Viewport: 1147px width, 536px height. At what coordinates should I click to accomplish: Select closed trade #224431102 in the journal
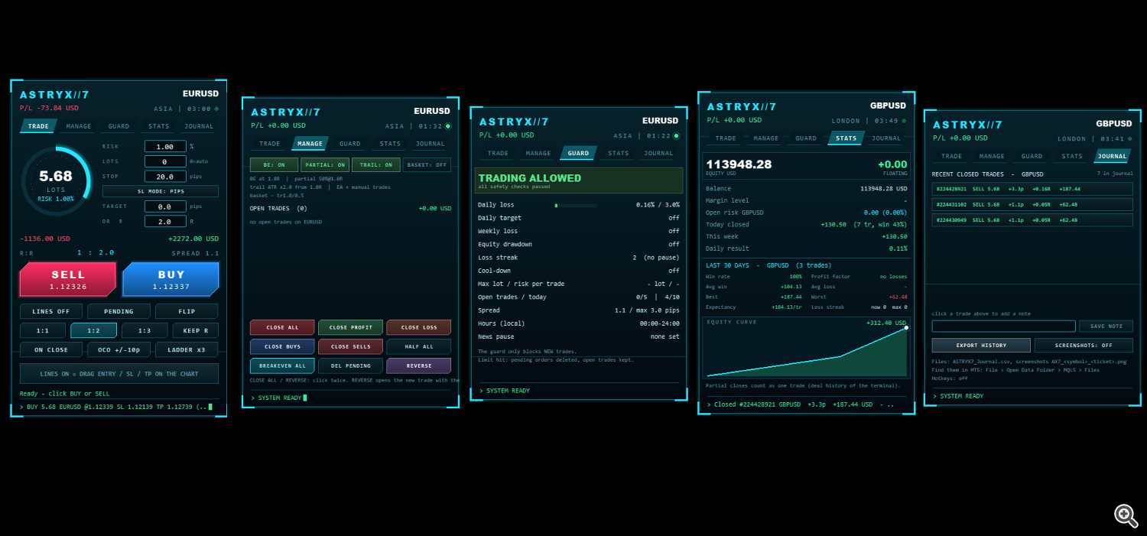coord(1032,204)
